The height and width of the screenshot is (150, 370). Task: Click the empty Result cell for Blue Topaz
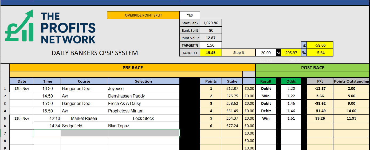(266, 126)
